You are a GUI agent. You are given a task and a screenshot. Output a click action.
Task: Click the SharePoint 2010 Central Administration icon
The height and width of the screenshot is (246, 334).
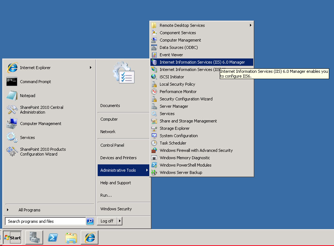12,110
